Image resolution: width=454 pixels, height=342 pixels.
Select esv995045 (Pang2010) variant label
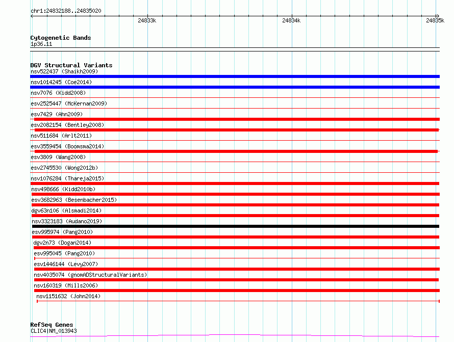pyautogui.click(x=64, y=253)
